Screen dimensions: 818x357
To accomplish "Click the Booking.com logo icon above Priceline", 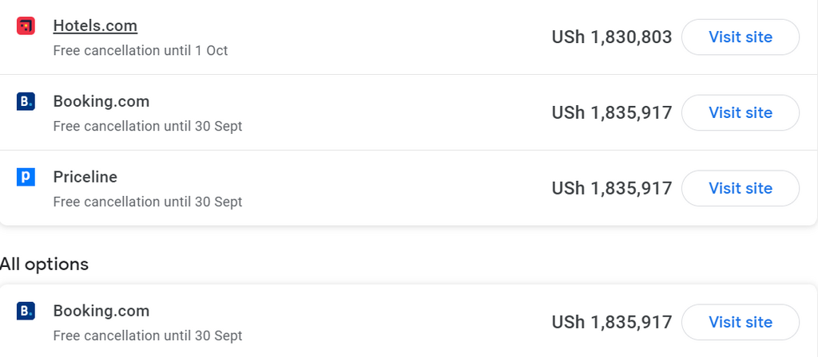I will (26, 102).
